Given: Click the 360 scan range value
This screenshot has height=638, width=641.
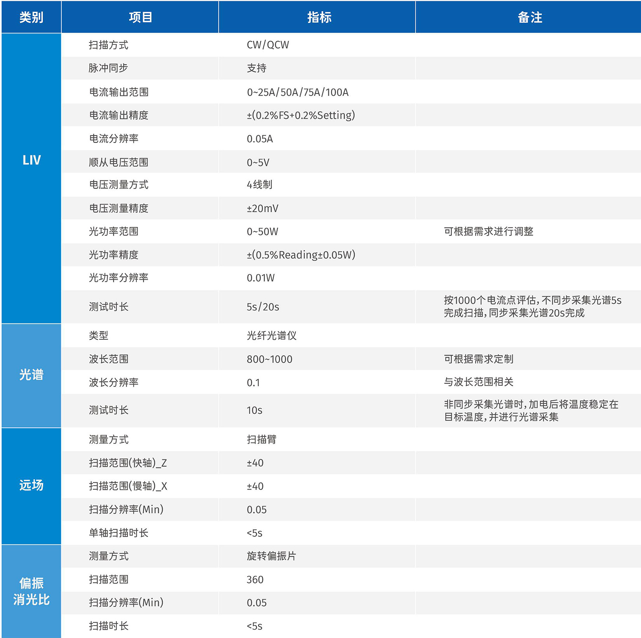Looking at the screenshot, I should click(x=255, y=579).
